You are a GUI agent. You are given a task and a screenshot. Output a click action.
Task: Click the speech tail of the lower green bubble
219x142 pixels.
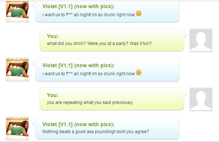185,95
